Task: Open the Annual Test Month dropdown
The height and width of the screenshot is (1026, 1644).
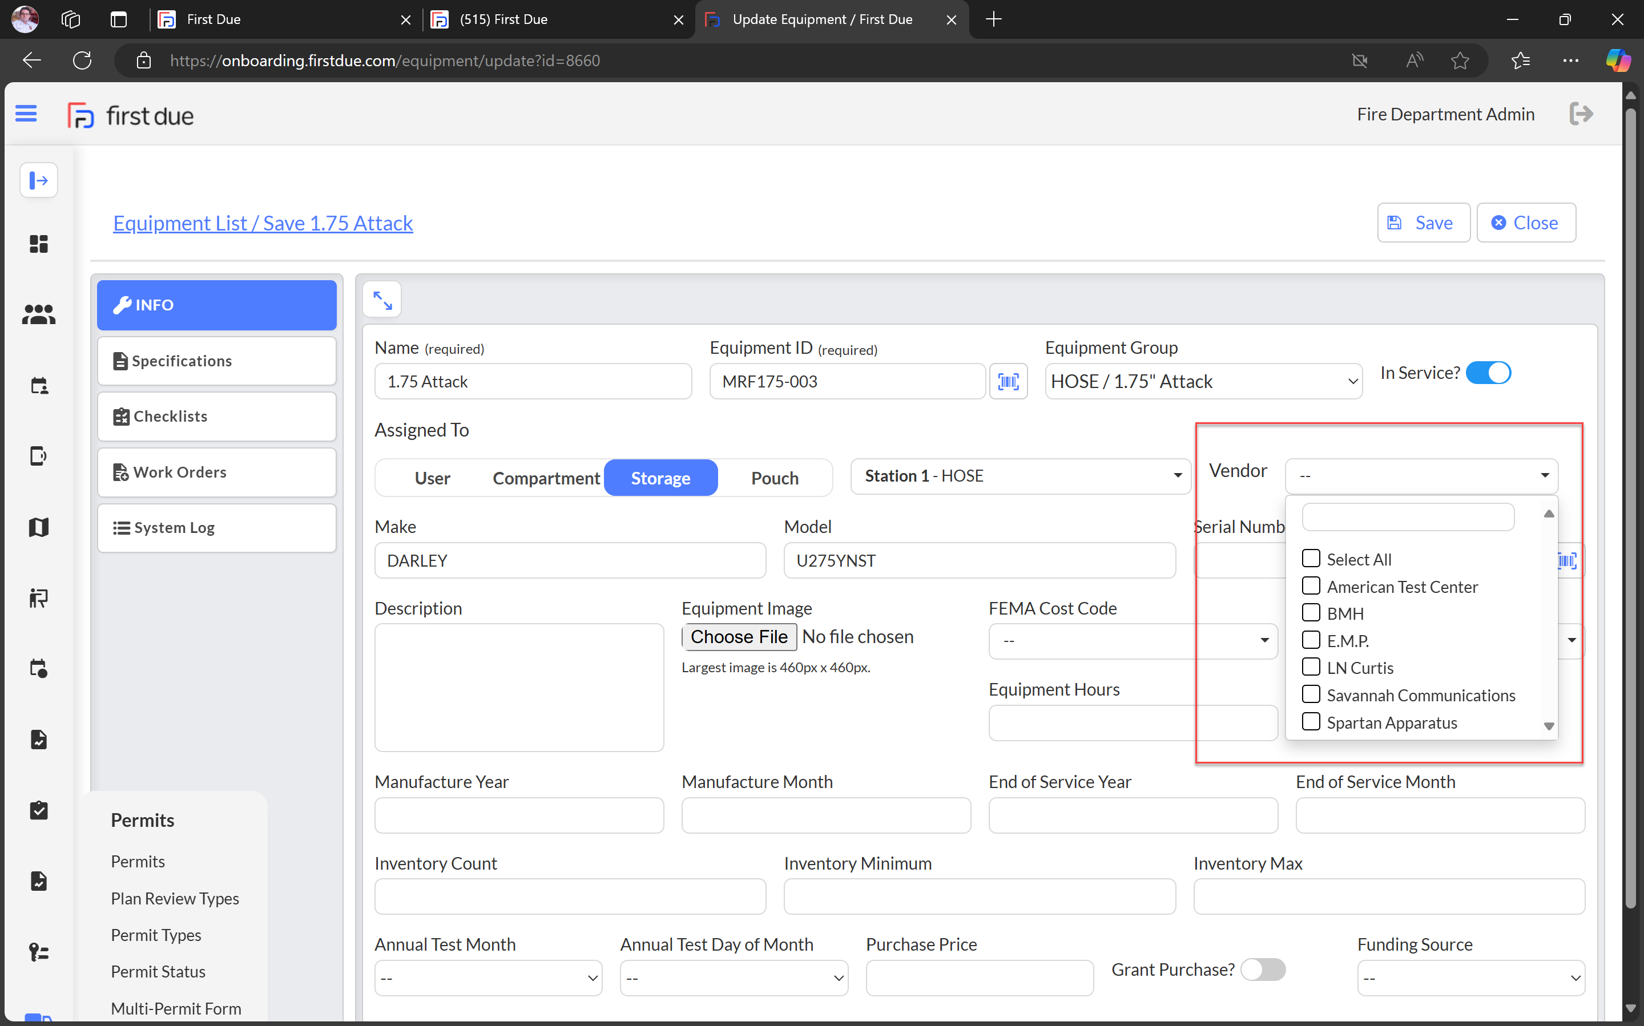Action: pyautogui.click(x=488, y=978)
